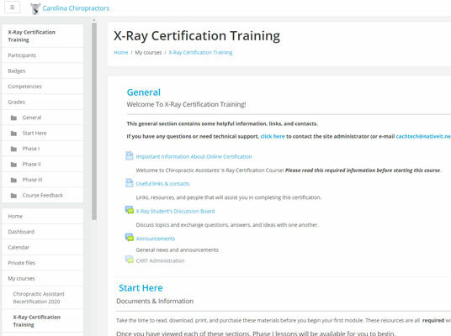Click the Useful links page icon
Viewport: 451px width, 336px height.
(130, 183)
